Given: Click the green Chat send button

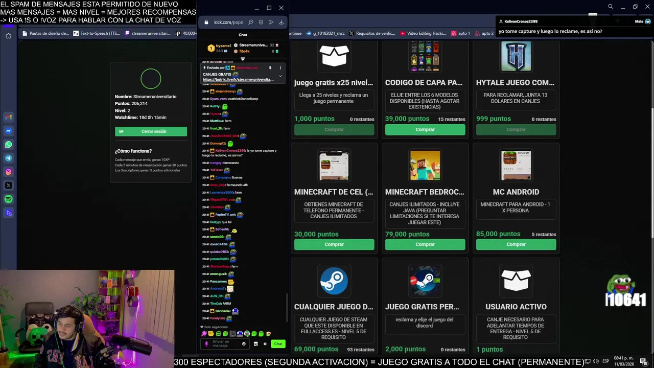Looking at the screenshot, I should click(x=278, y=343).
